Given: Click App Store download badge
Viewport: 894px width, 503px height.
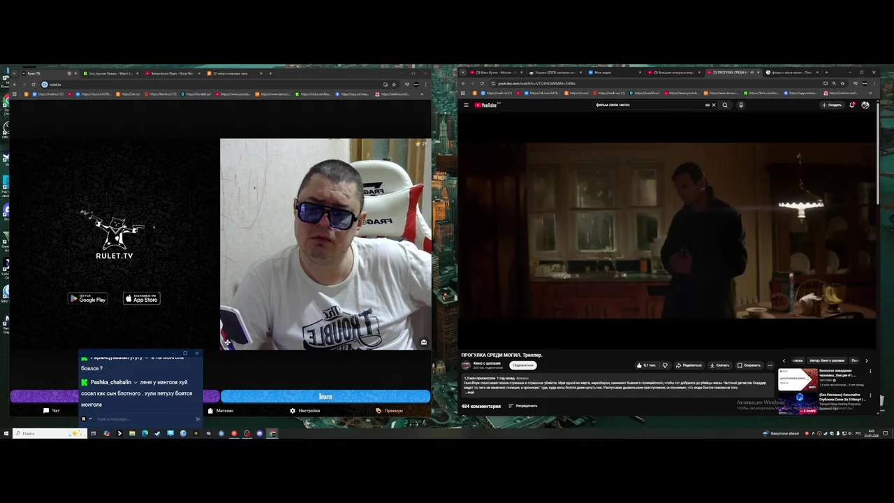Looking at the screenshot, I should (142, 298).
